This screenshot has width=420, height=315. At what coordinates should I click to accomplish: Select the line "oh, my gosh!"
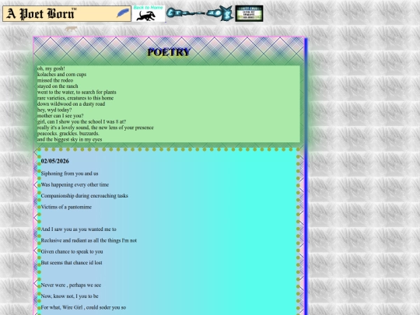click(x=51, y=68)
